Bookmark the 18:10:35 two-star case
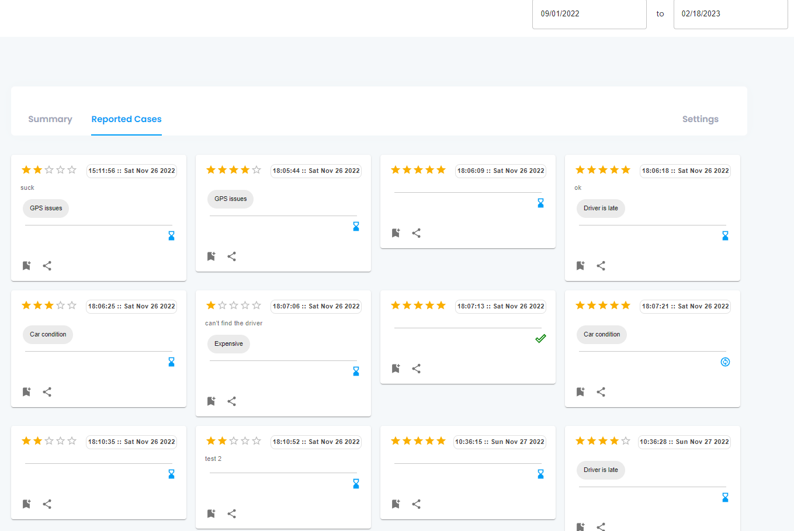 [x=26, y=504]
